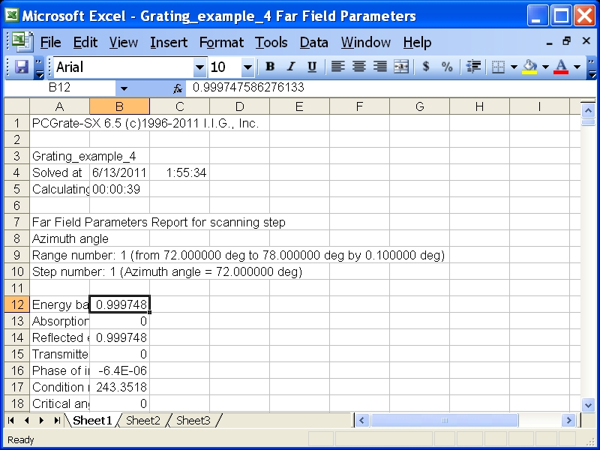Open the Excel workbook control icon
This screenshot has height=450, width=600.
tap(22, 42)
